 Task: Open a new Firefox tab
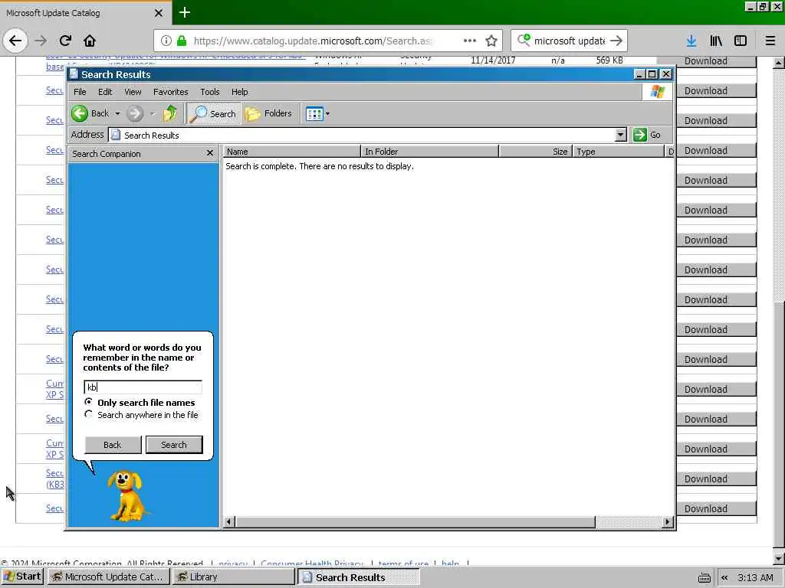(185, 12)
